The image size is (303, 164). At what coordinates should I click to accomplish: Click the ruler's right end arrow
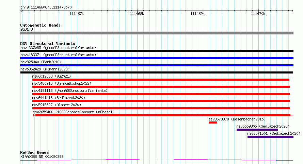[x=292, y=11]
